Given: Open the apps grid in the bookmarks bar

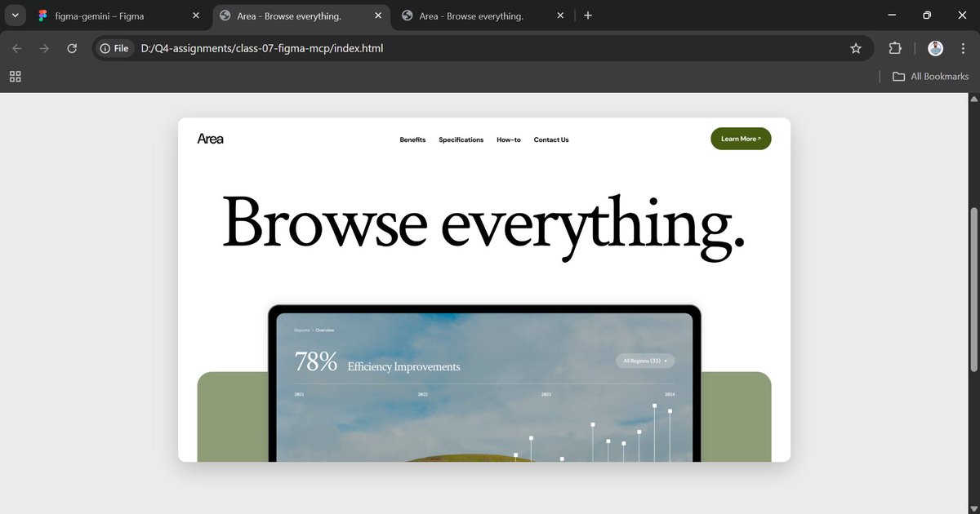Looking at the screenshot, I should pos(15,76).
